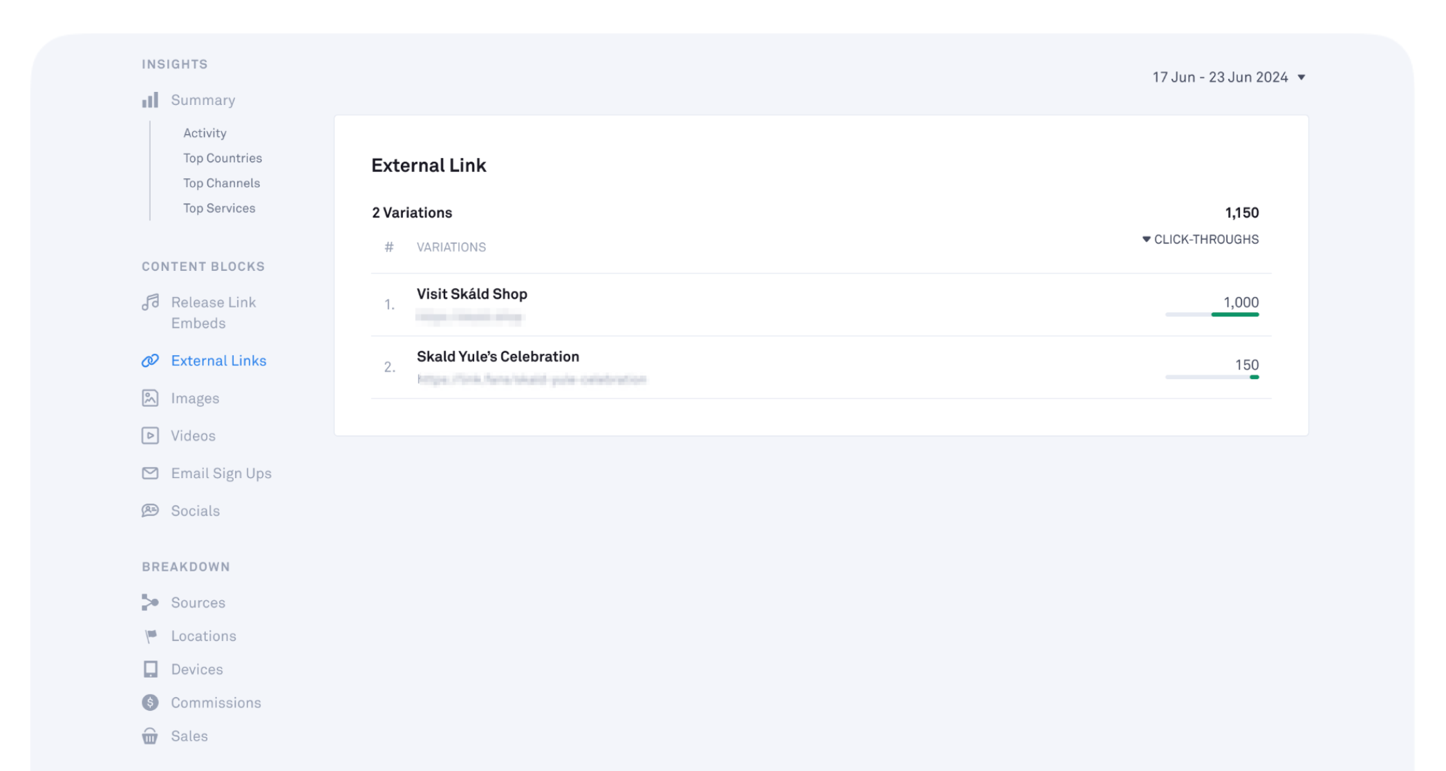Click the Videos play icon

(150, 436)
